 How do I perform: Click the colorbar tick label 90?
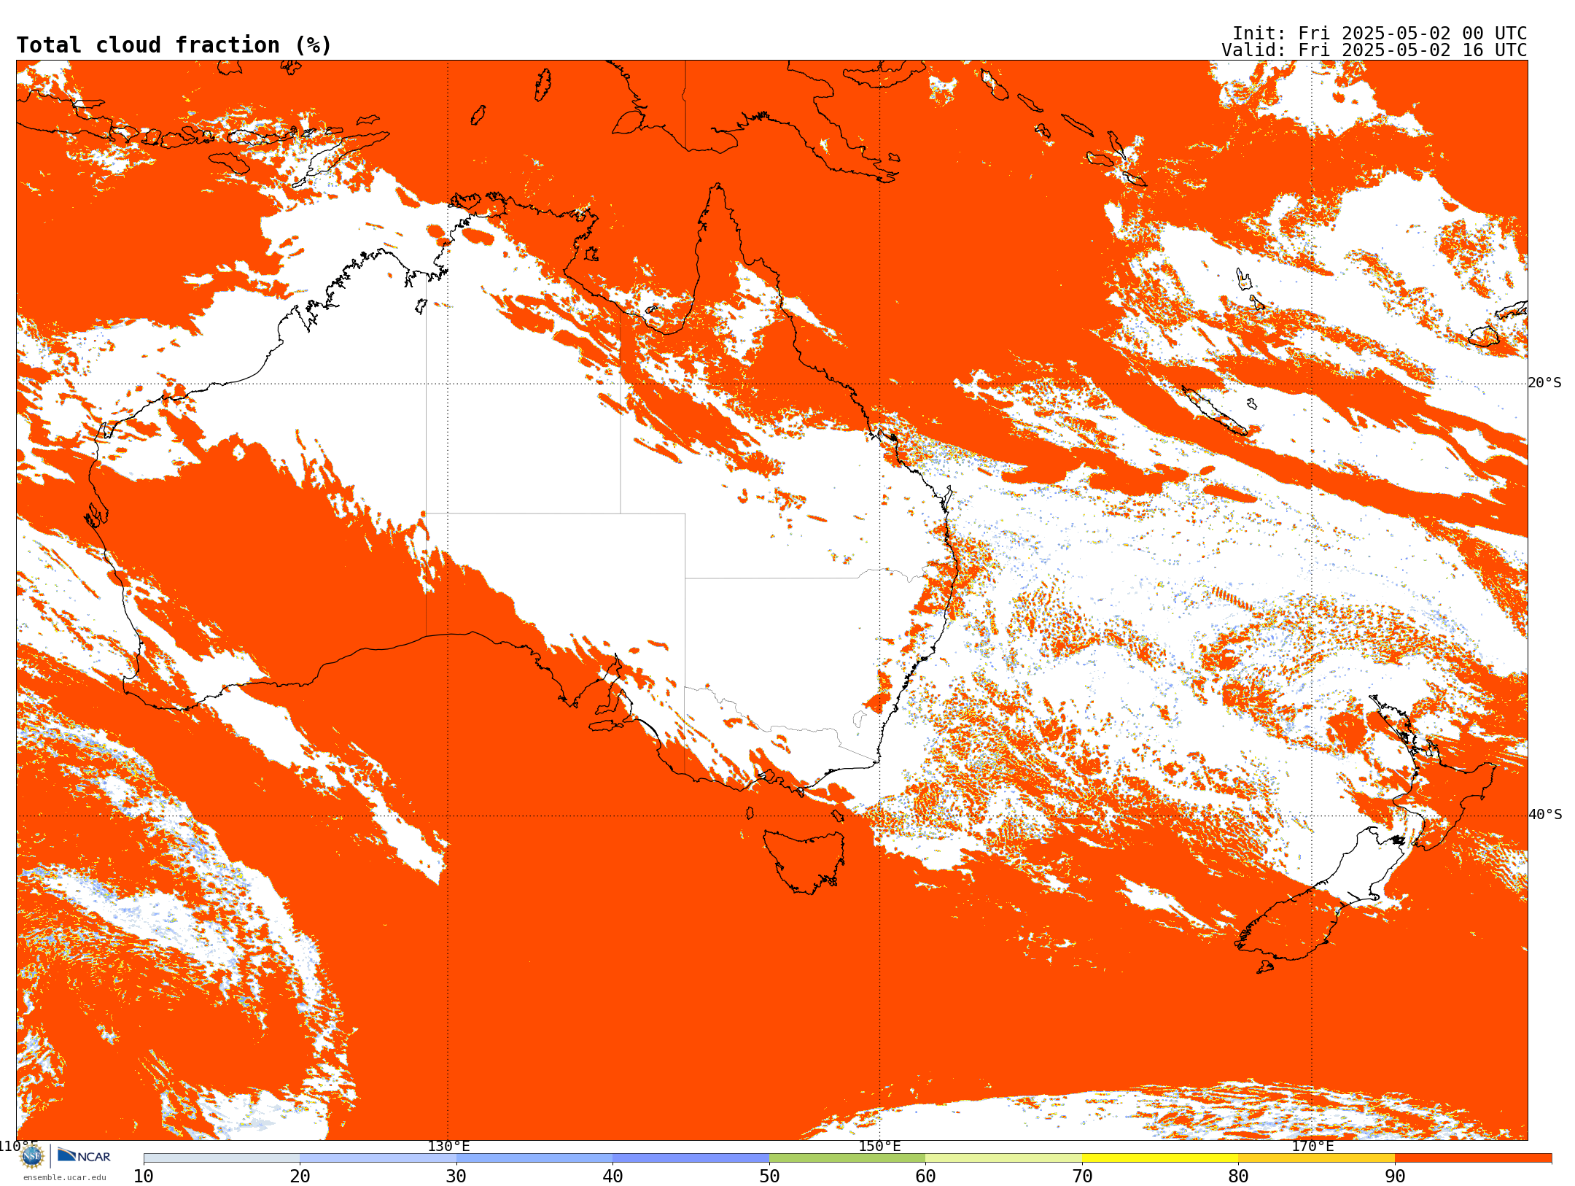click(x=1395, y=1177)
